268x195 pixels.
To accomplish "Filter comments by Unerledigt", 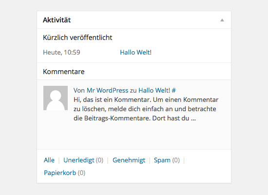I will pyautogui.click(x=78, y=160).
